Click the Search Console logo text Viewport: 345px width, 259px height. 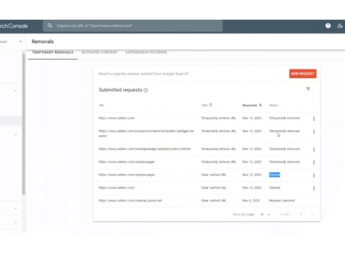(14, 26)
